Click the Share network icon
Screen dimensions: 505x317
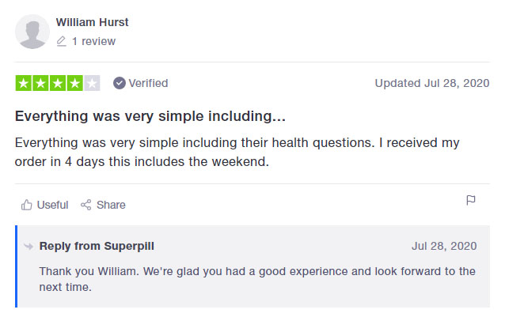[86, 205]
